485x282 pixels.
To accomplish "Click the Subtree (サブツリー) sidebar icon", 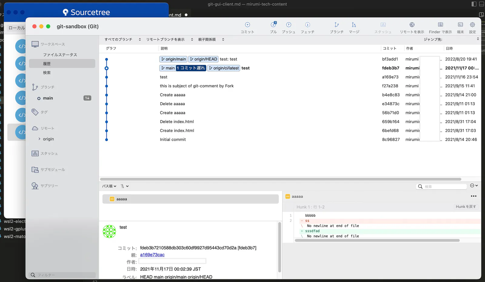I will coord(35,186).
